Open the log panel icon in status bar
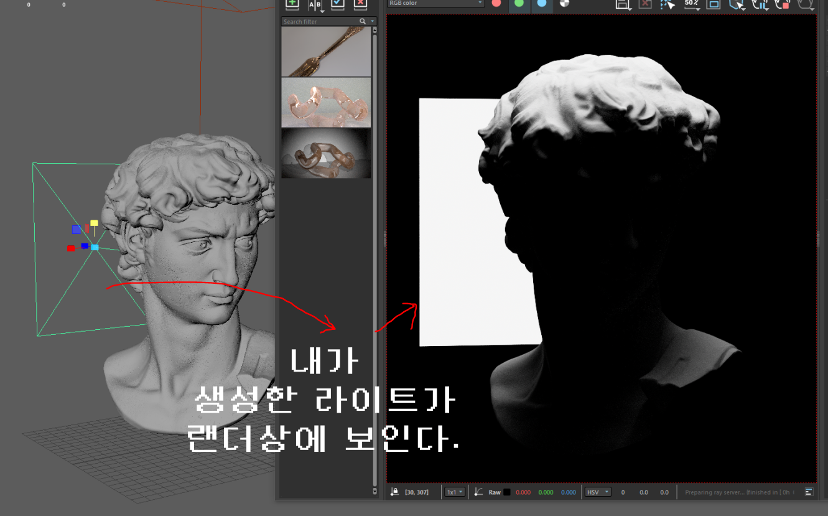828x516 pixels. pos(809,492)
